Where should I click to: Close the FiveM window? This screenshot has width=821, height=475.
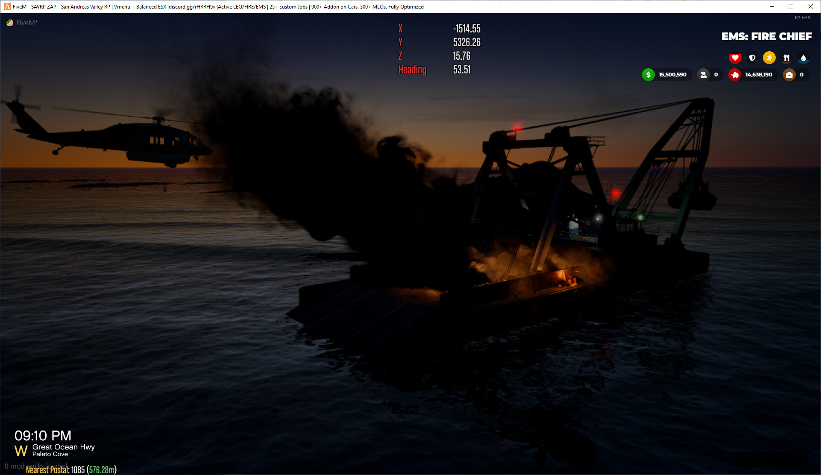click(810, 6)
